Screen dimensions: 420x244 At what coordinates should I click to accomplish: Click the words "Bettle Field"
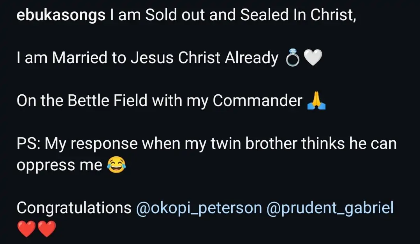(108, 101)
